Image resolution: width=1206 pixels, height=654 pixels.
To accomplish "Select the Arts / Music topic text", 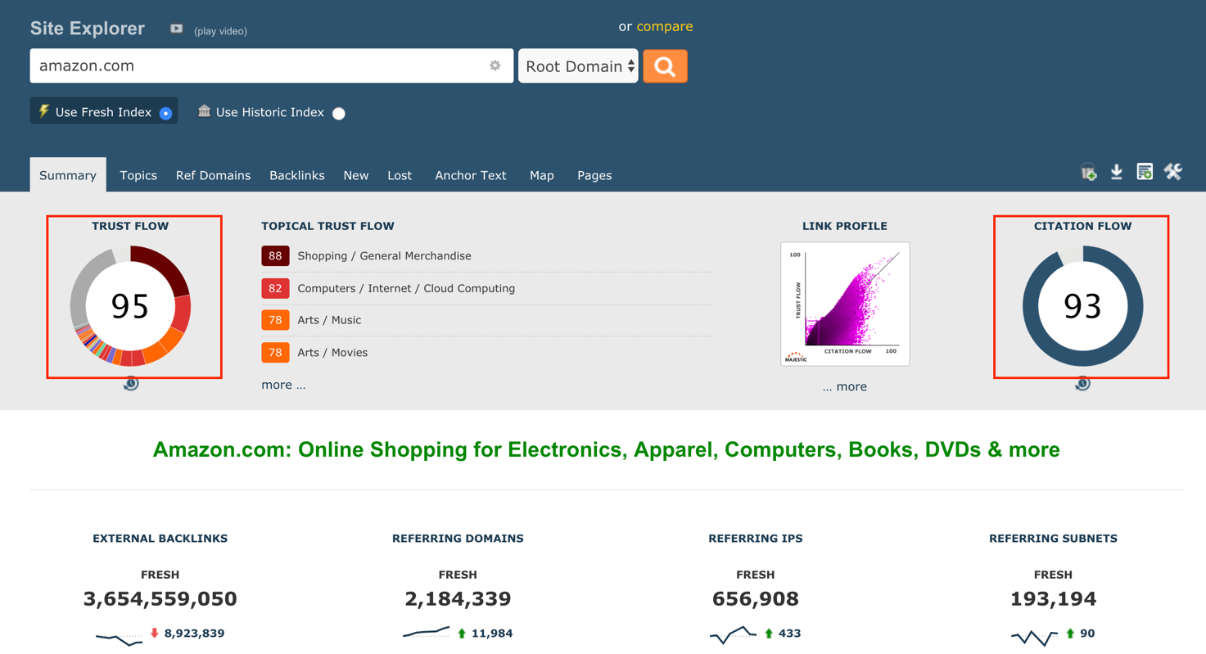I will (329, 320).
